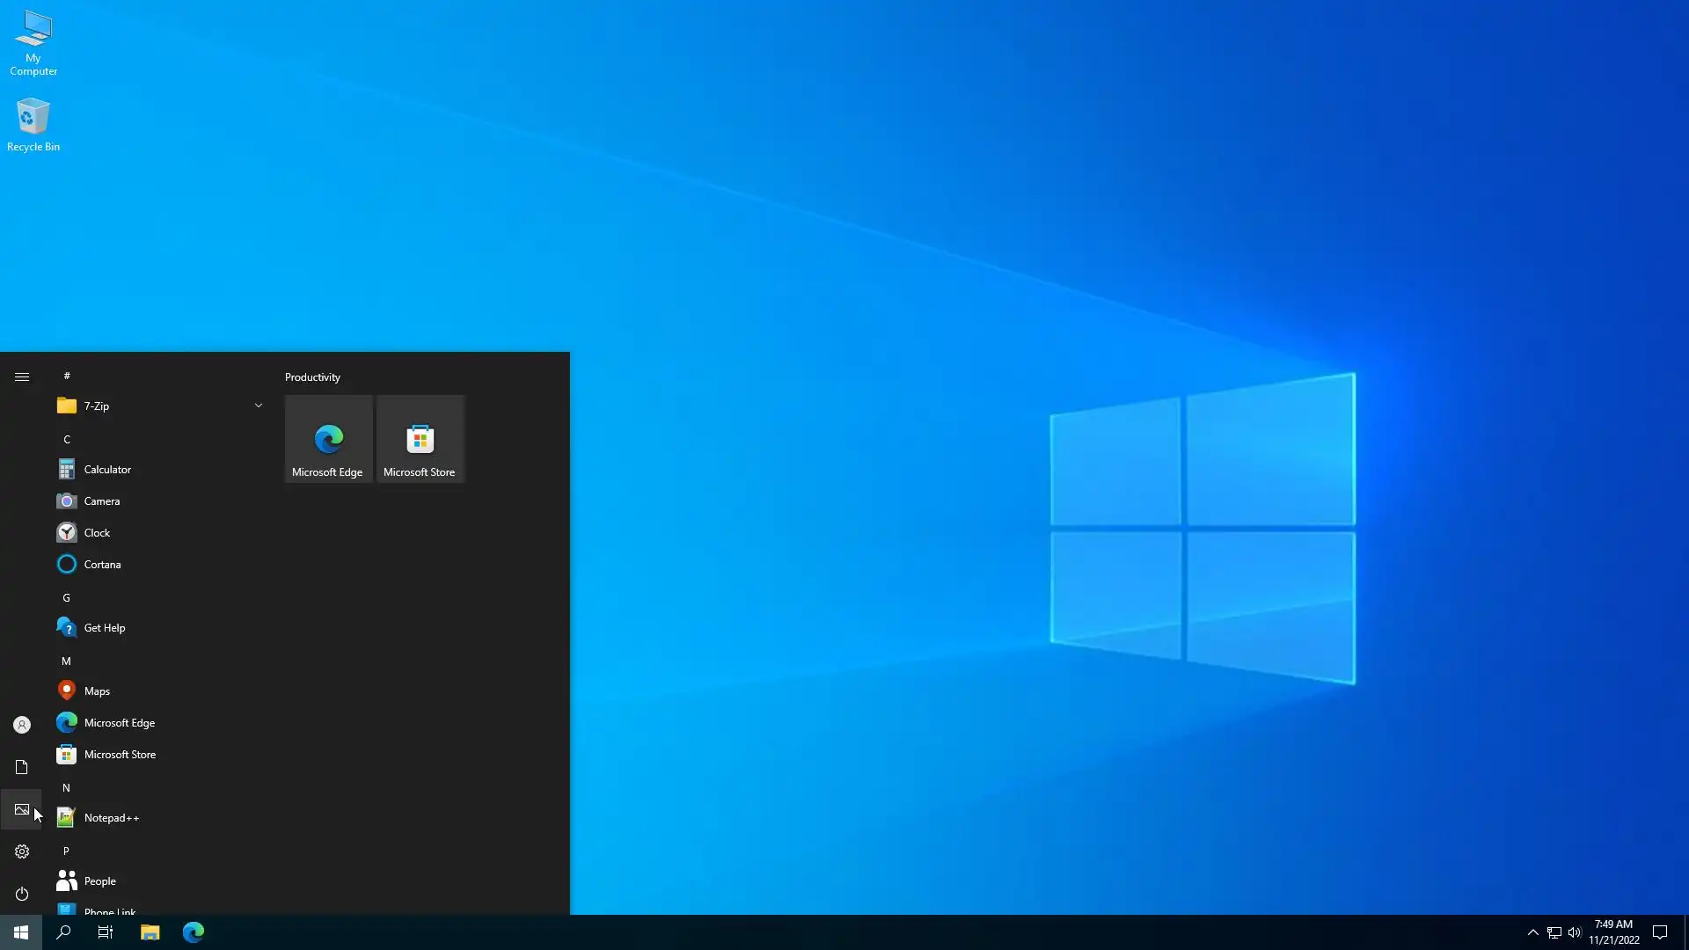The image size is (1689, 950).
Task: Launch Notepad++ from the Start menu
Action: coord(111,818)
